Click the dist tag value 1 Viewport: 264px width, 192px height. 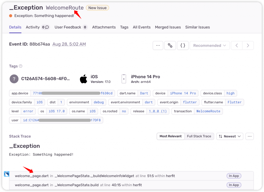click(61, 102)
